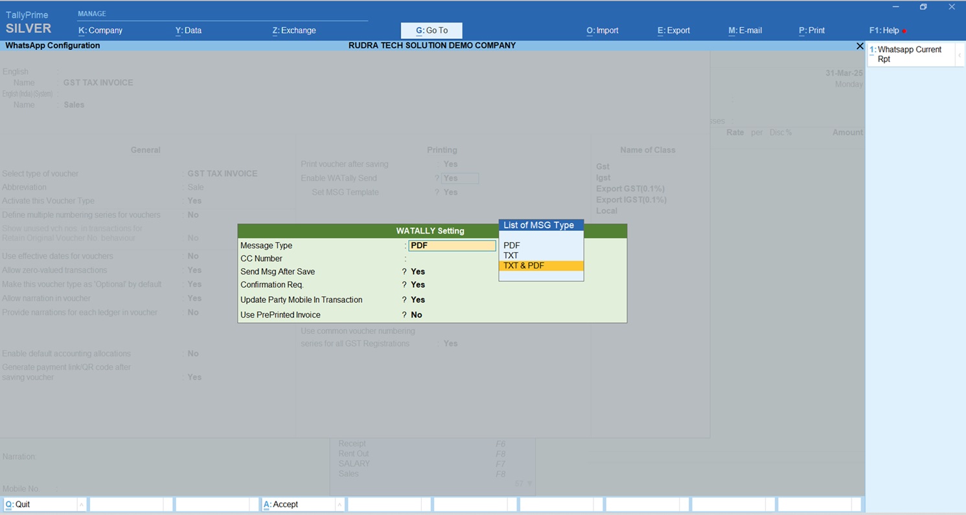Close the WhatsApp Configuration panel with X
Screen dimensions: 966x515
[x=860, y=46]
